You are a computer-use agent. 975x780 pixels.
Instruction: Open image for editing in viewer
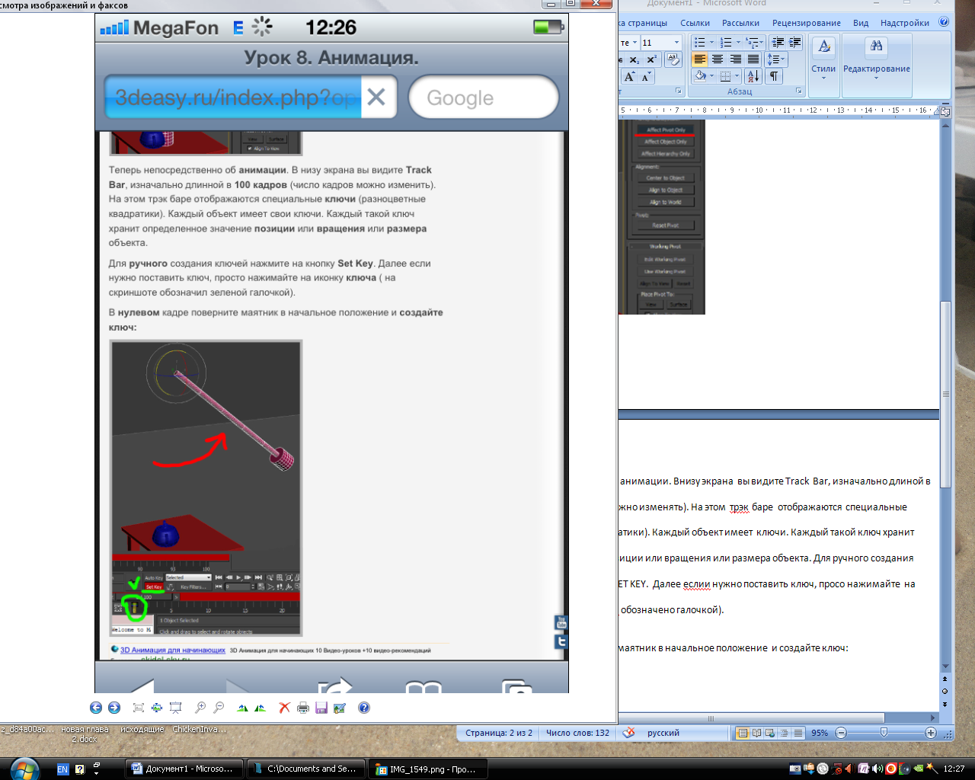(x=340, y=708)
